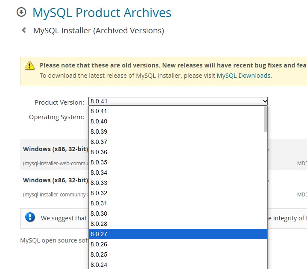Select version 8.0.41 from the list
The height and width of the screenshot is (269, 307).
tap(178, 111)
